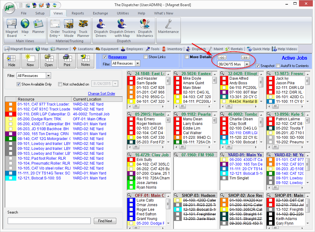This screenshot has width=315, height=232.
Task: Expand the All Resources filter in blue bar
Action: (x=137, y=63)
